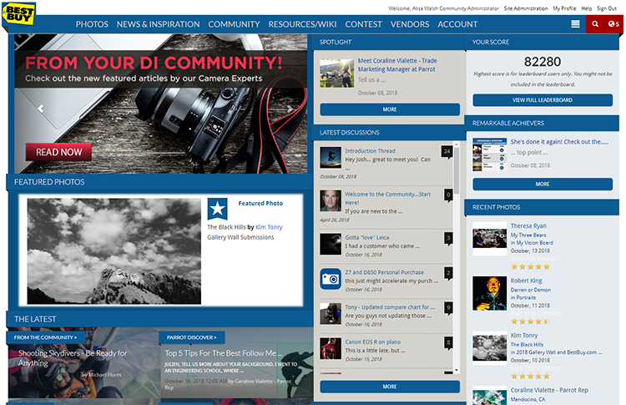
Task: Click Darren or Demon portrait thumbnail
Action: coord(489,293)
